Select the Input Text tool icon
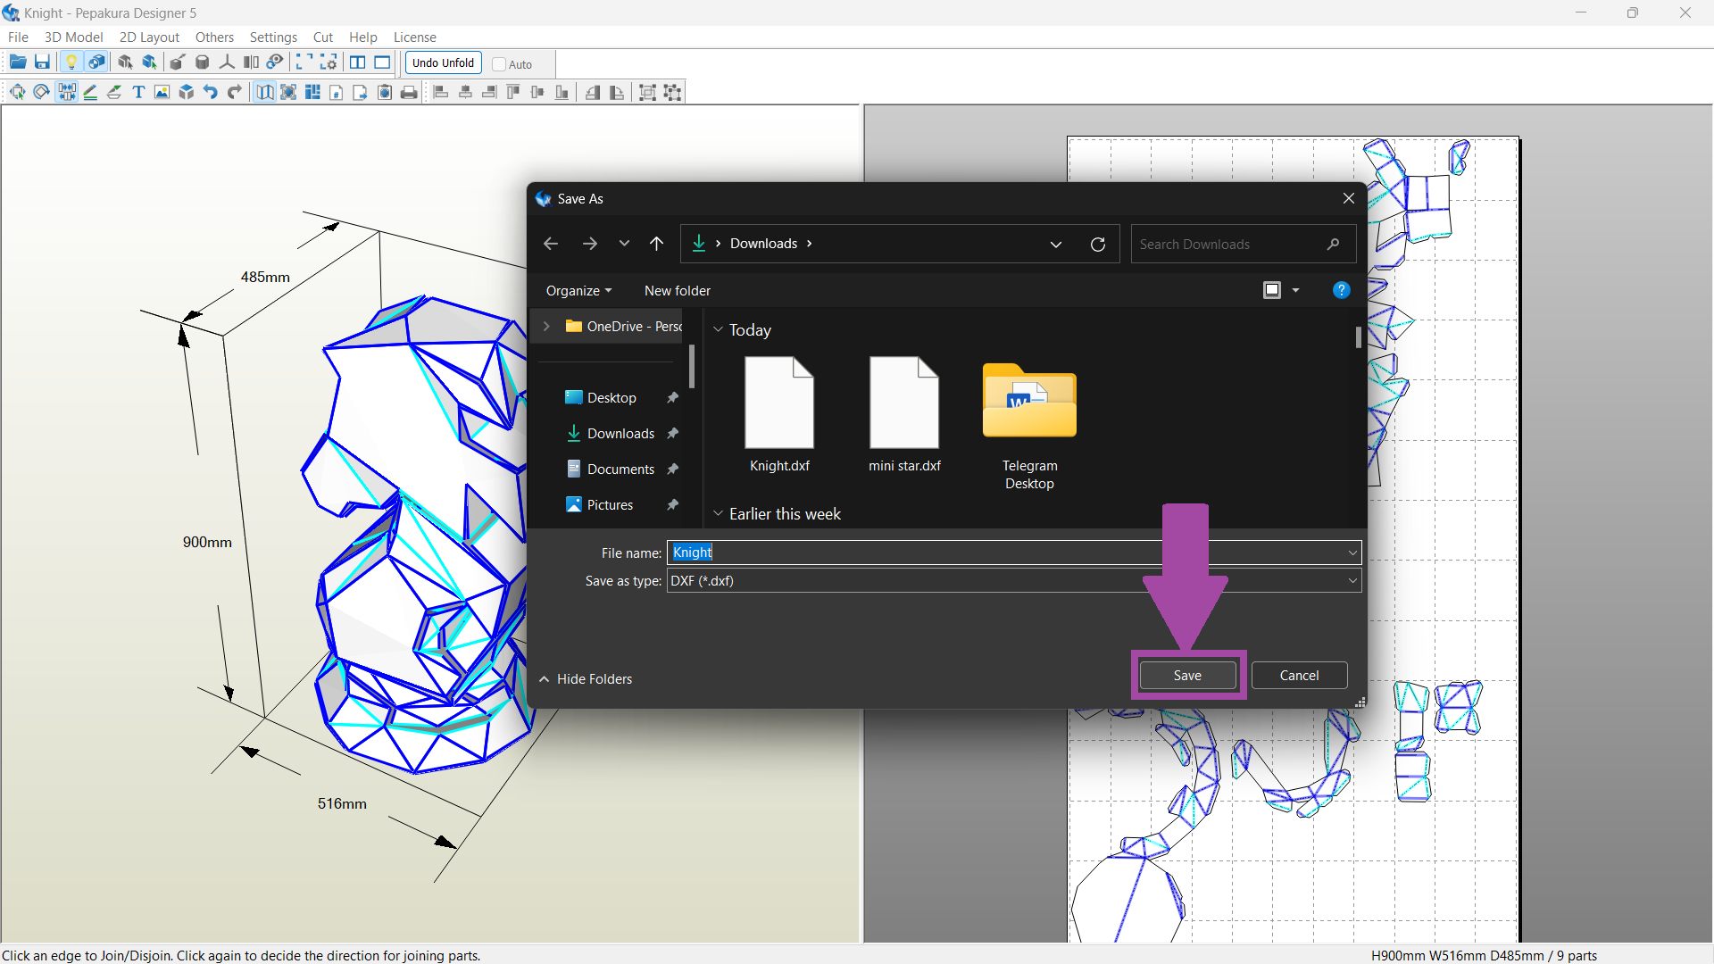Screen dimensions: 1714x964 click(138, 92)
